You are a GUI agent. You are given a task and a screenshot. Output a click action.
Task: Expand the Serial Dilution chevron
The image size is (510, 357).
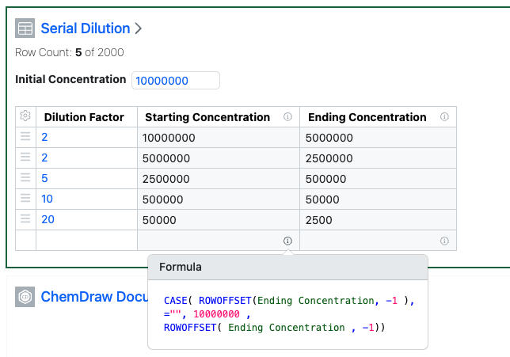click(139, 28)
